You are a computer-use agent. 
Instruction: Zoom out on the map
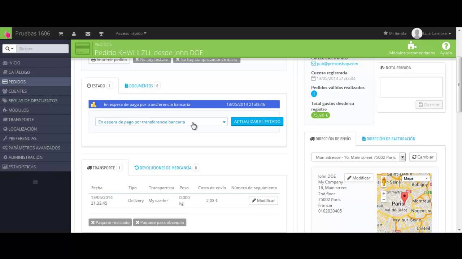click(x=384, y=199)
